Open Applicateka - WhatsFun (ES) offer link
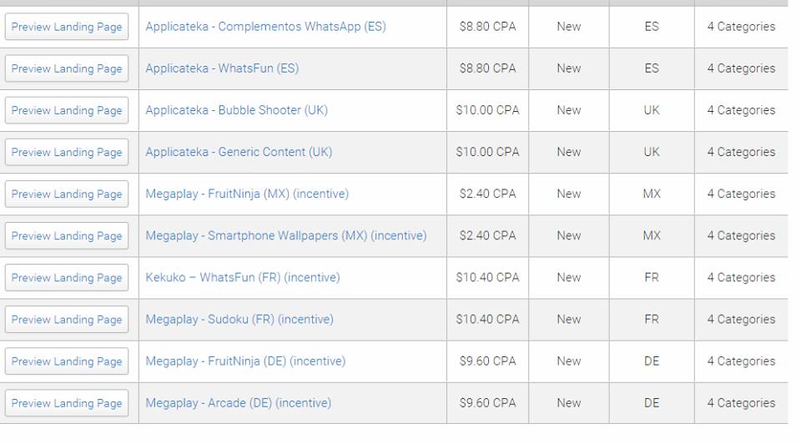 (222, 68)
